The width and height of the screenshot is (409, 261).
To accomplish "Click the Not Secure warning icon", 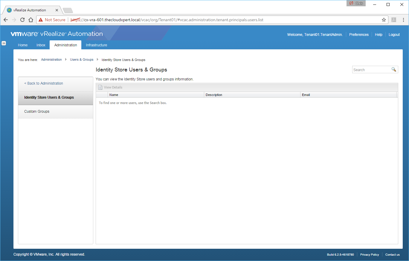I will (41, 20).
